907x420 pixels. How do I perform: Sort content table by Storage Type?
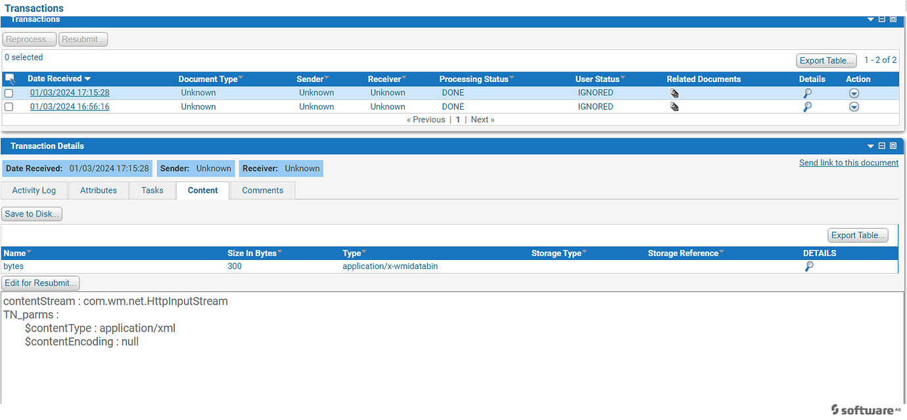coord(559,253)
